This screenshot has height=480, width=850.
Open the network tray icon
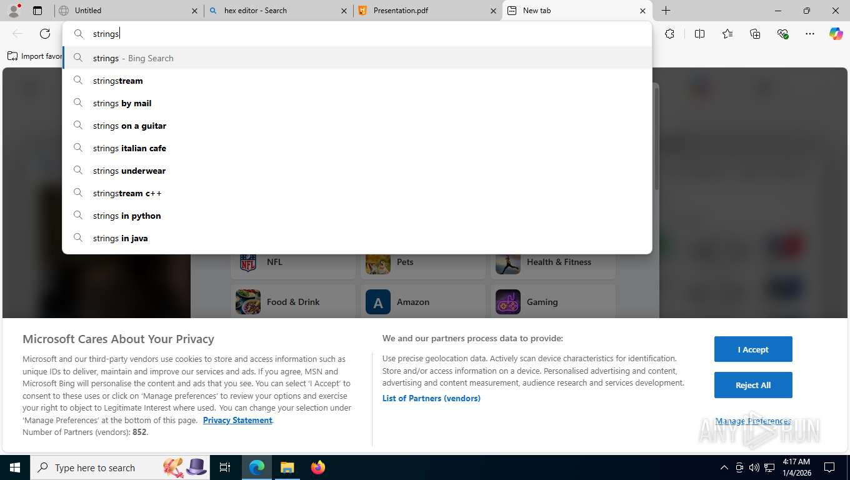tap(769, 467)
